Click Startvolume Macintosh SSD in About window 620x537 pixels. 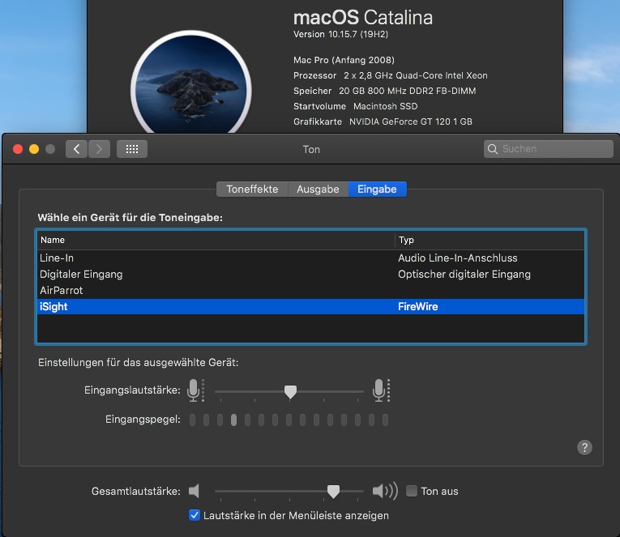[356, 106]
